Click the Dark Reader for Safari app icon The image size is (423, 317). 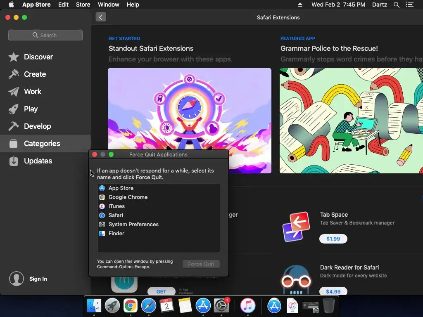coord(296,279)
